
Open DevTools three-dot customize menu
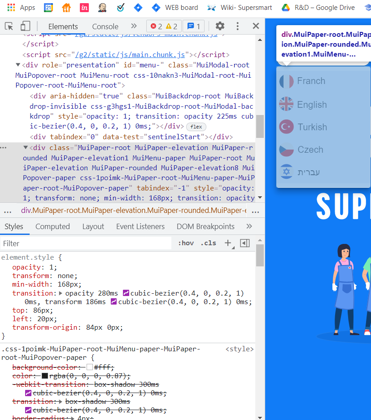click(x=237, y=26)
